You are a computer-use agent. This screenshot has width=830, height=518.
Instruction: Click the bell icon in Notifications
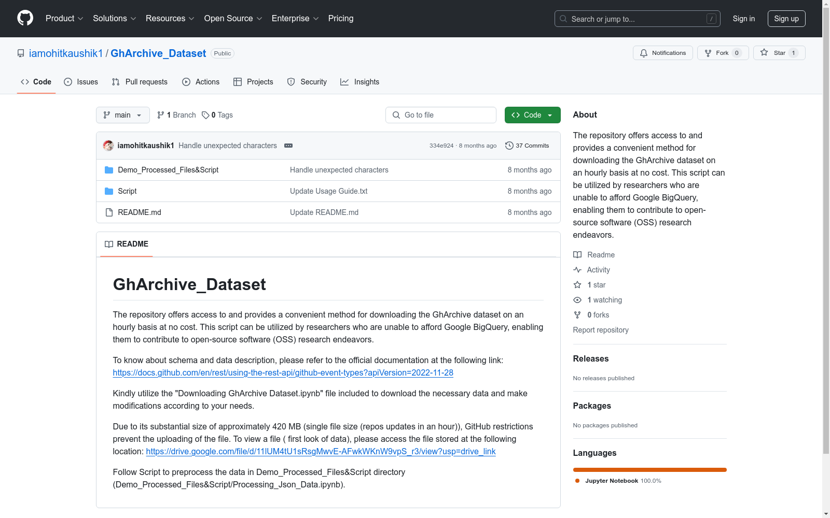(x=644, y=53)
